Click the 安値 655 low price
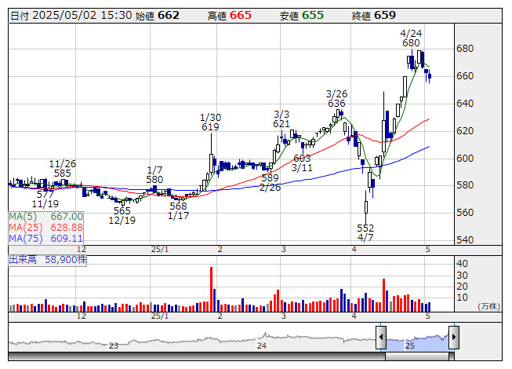Screen dimensions: 512x369 pos(302,16)
